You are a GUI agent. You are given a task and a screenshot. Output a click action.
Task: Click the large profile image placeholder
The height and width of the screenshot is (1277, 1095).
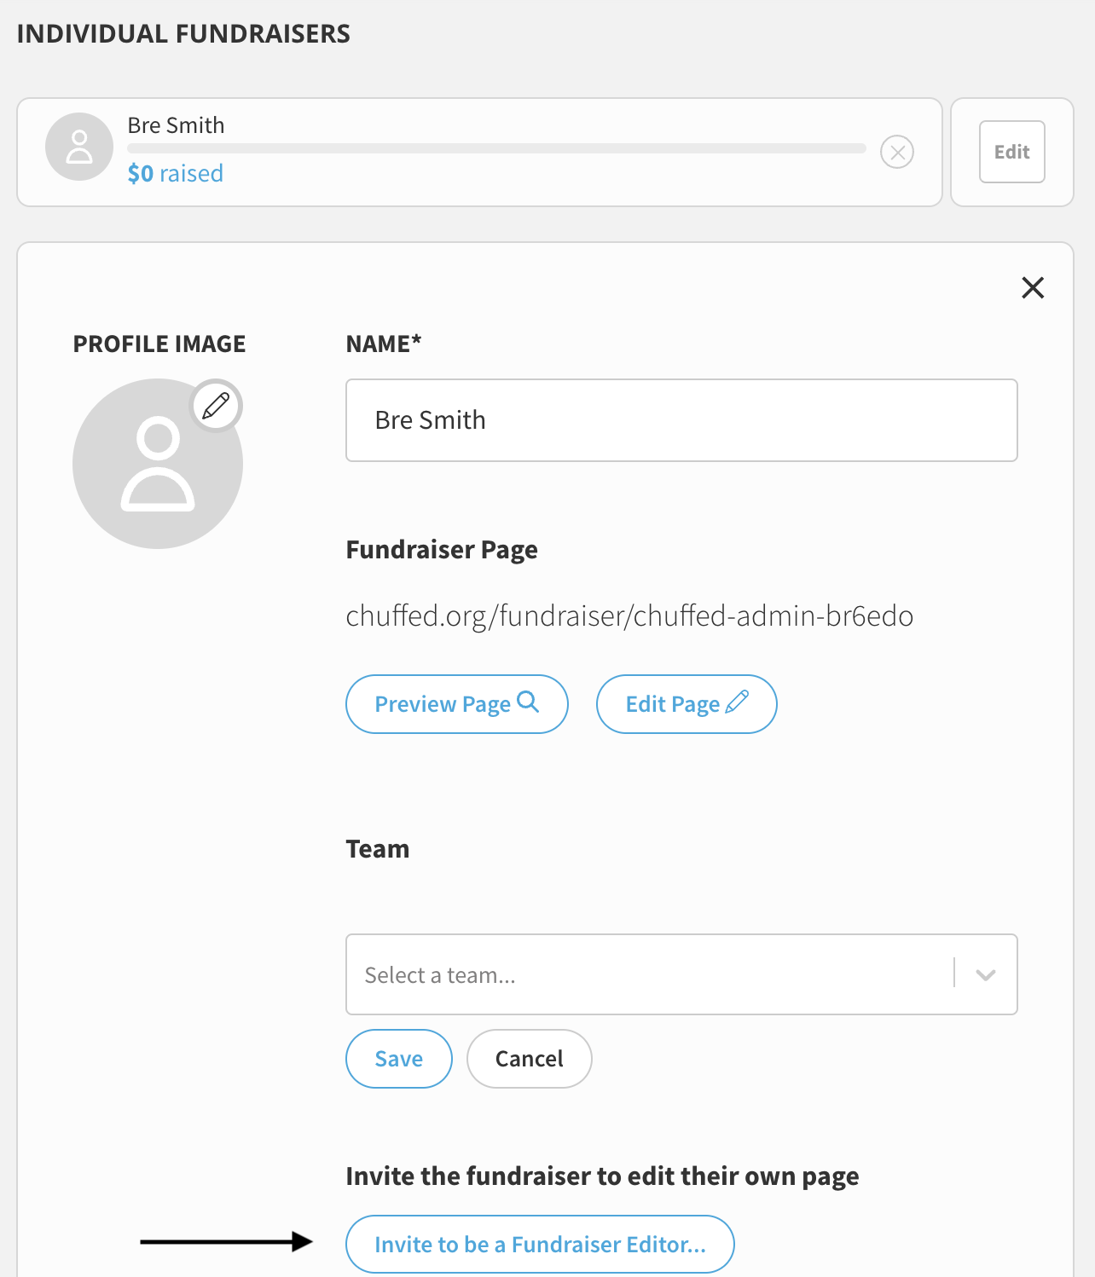158,464
